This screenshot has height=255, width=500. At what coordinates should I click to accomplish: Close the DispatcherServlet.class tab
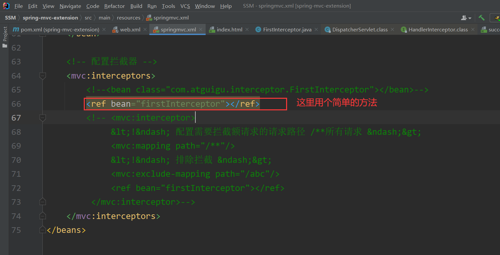point(392,29)
